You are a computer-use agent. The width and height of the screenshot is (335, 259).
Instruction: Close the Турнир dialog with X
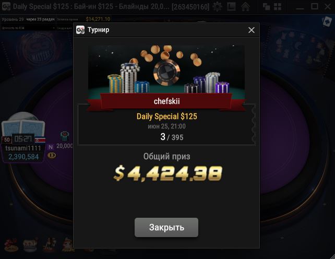coord(252,30)
